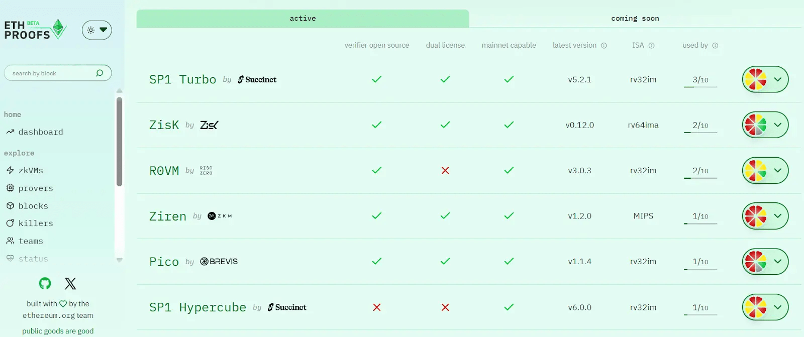Click the Brevis logo beside Pico
This screenshot has height=337, width=804.
[x=219, y=262]
